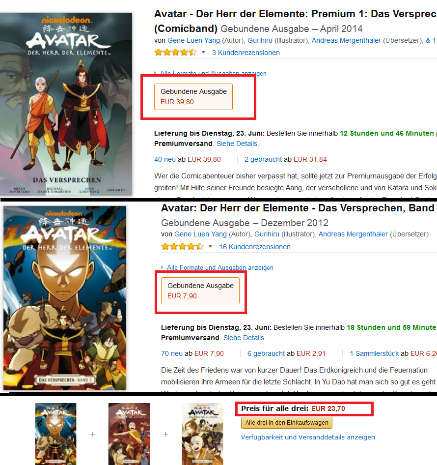The width and height of the screenshot is (437, 465).
Task: Select Gebundene Ausgabe for EUR 7,90
Action: [x=200, y=291]
